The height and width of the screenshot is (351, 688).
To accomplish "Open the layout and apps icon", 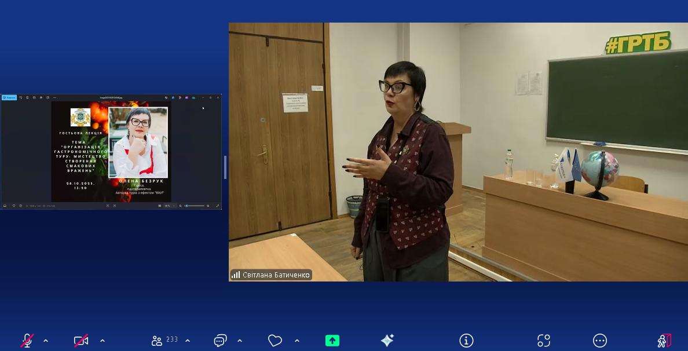I will (543, 341).
